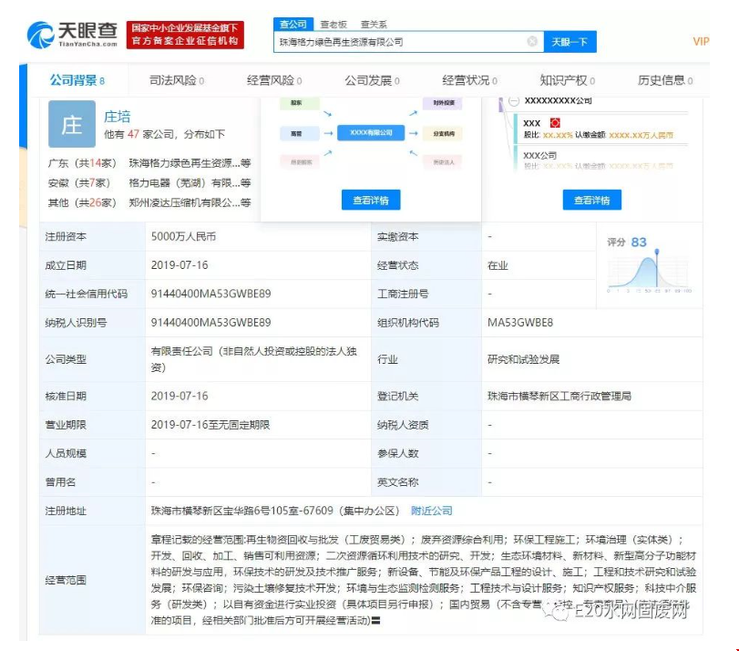Switch to the 查关系 search tab
The height and width of the screenshot is (651, 739).
click(x=374, y=25)
